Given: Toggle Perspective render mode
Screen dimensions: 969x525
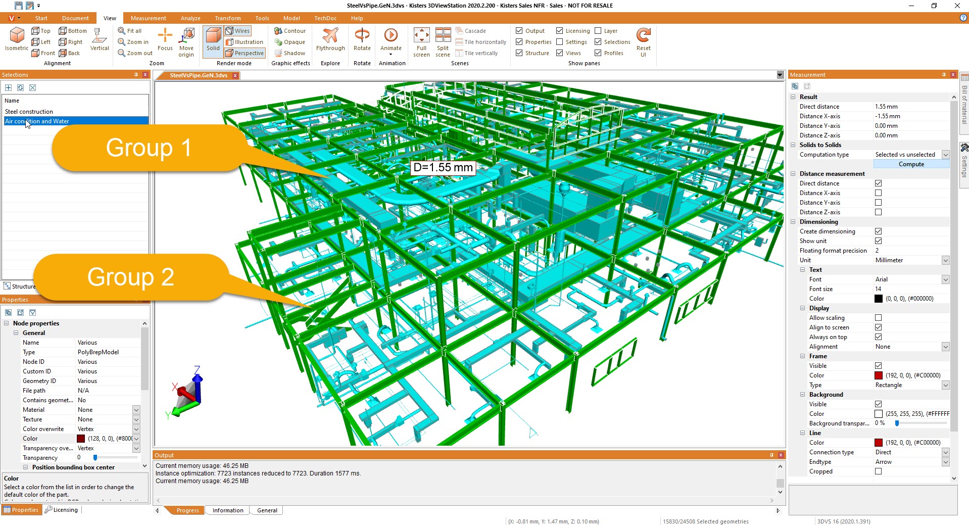Looking at the screenshot, I should click(x=245, y=53).
